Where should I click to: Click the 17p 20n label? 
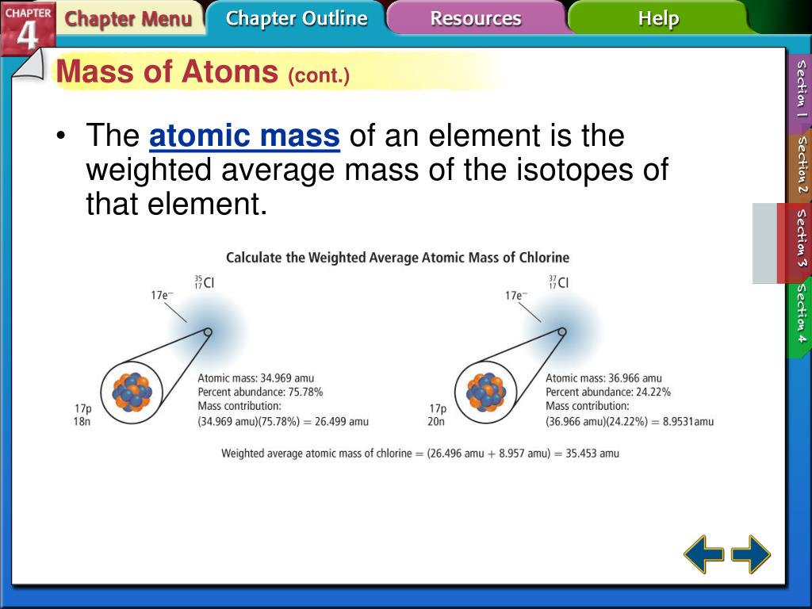tap(437, 415)
